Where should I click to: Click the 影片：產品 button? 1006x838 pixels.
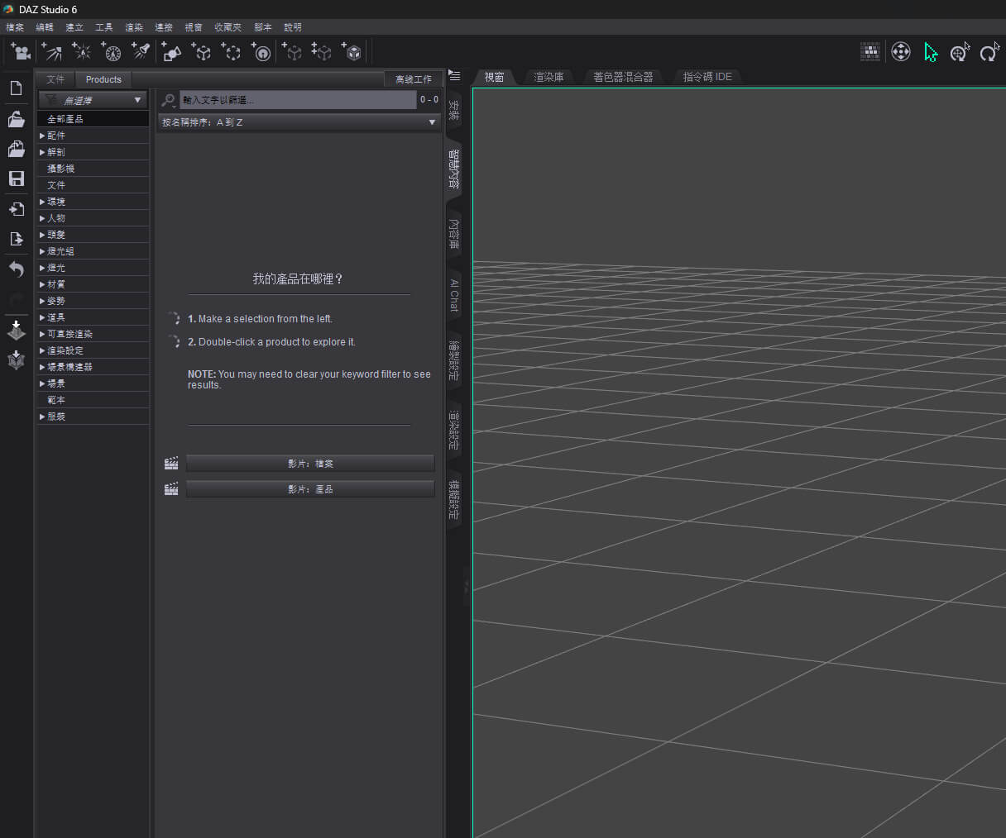(310, 489)
